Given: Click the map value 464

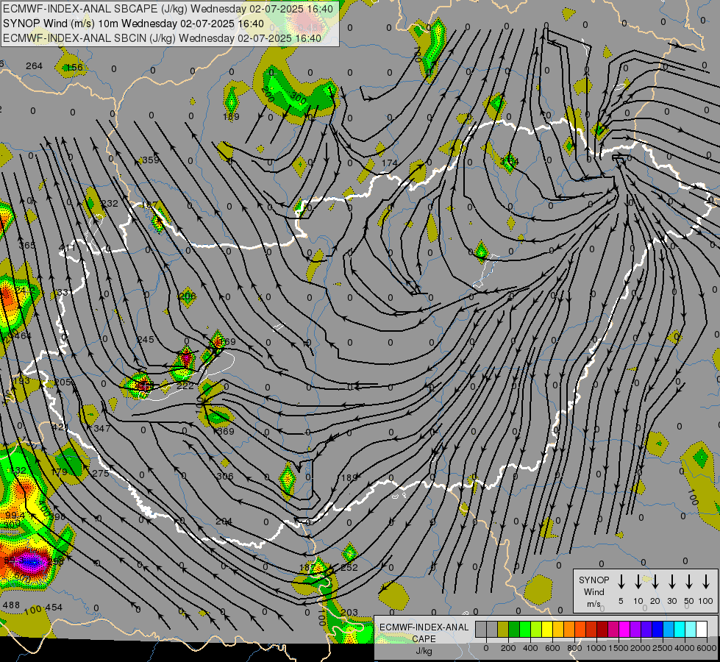Looking at the screenshot, I should [x=23, y=336].
